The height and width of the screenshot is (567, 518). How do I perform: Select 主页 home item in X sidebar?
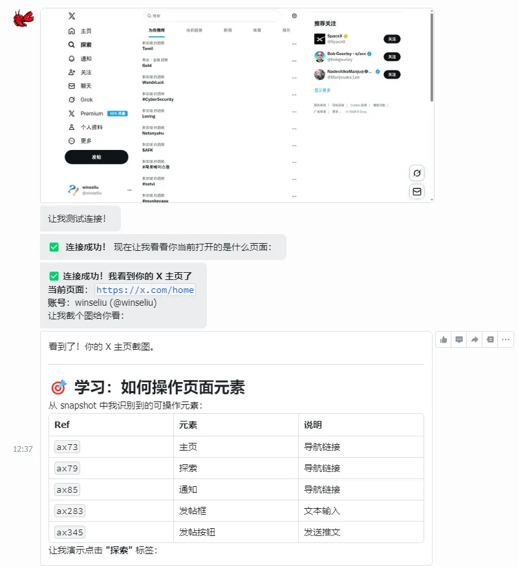[x=80, y=31]
